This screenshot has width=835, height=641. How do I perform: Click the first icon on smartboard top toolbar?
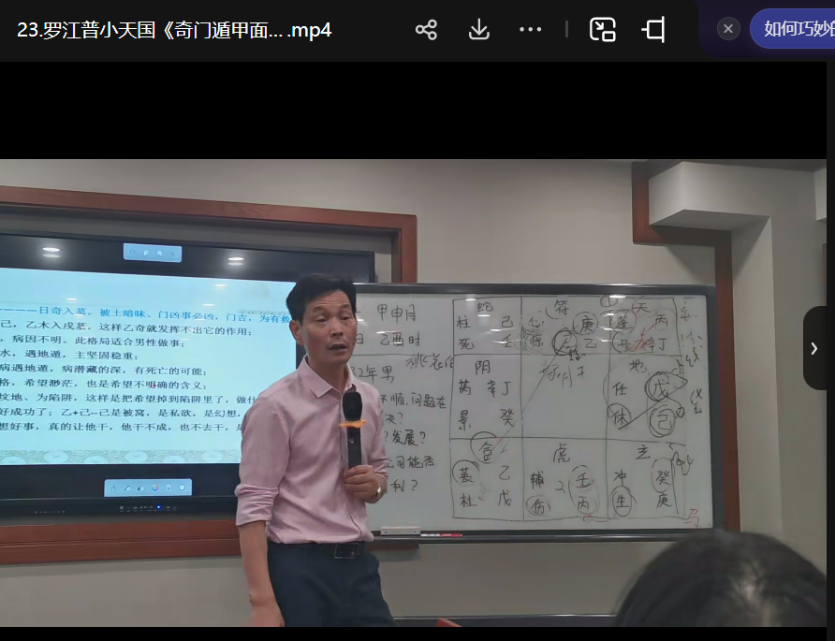(x=134, y=253)
